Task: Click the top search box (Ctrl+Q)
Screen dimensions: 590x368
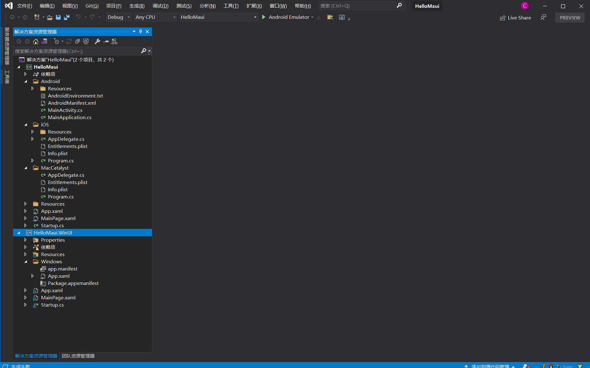Action: click(x=362, y=6)
